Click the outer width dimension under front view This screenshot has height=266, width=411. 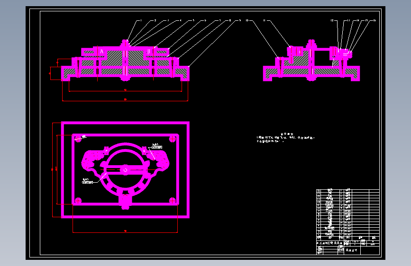coord(125,100)
